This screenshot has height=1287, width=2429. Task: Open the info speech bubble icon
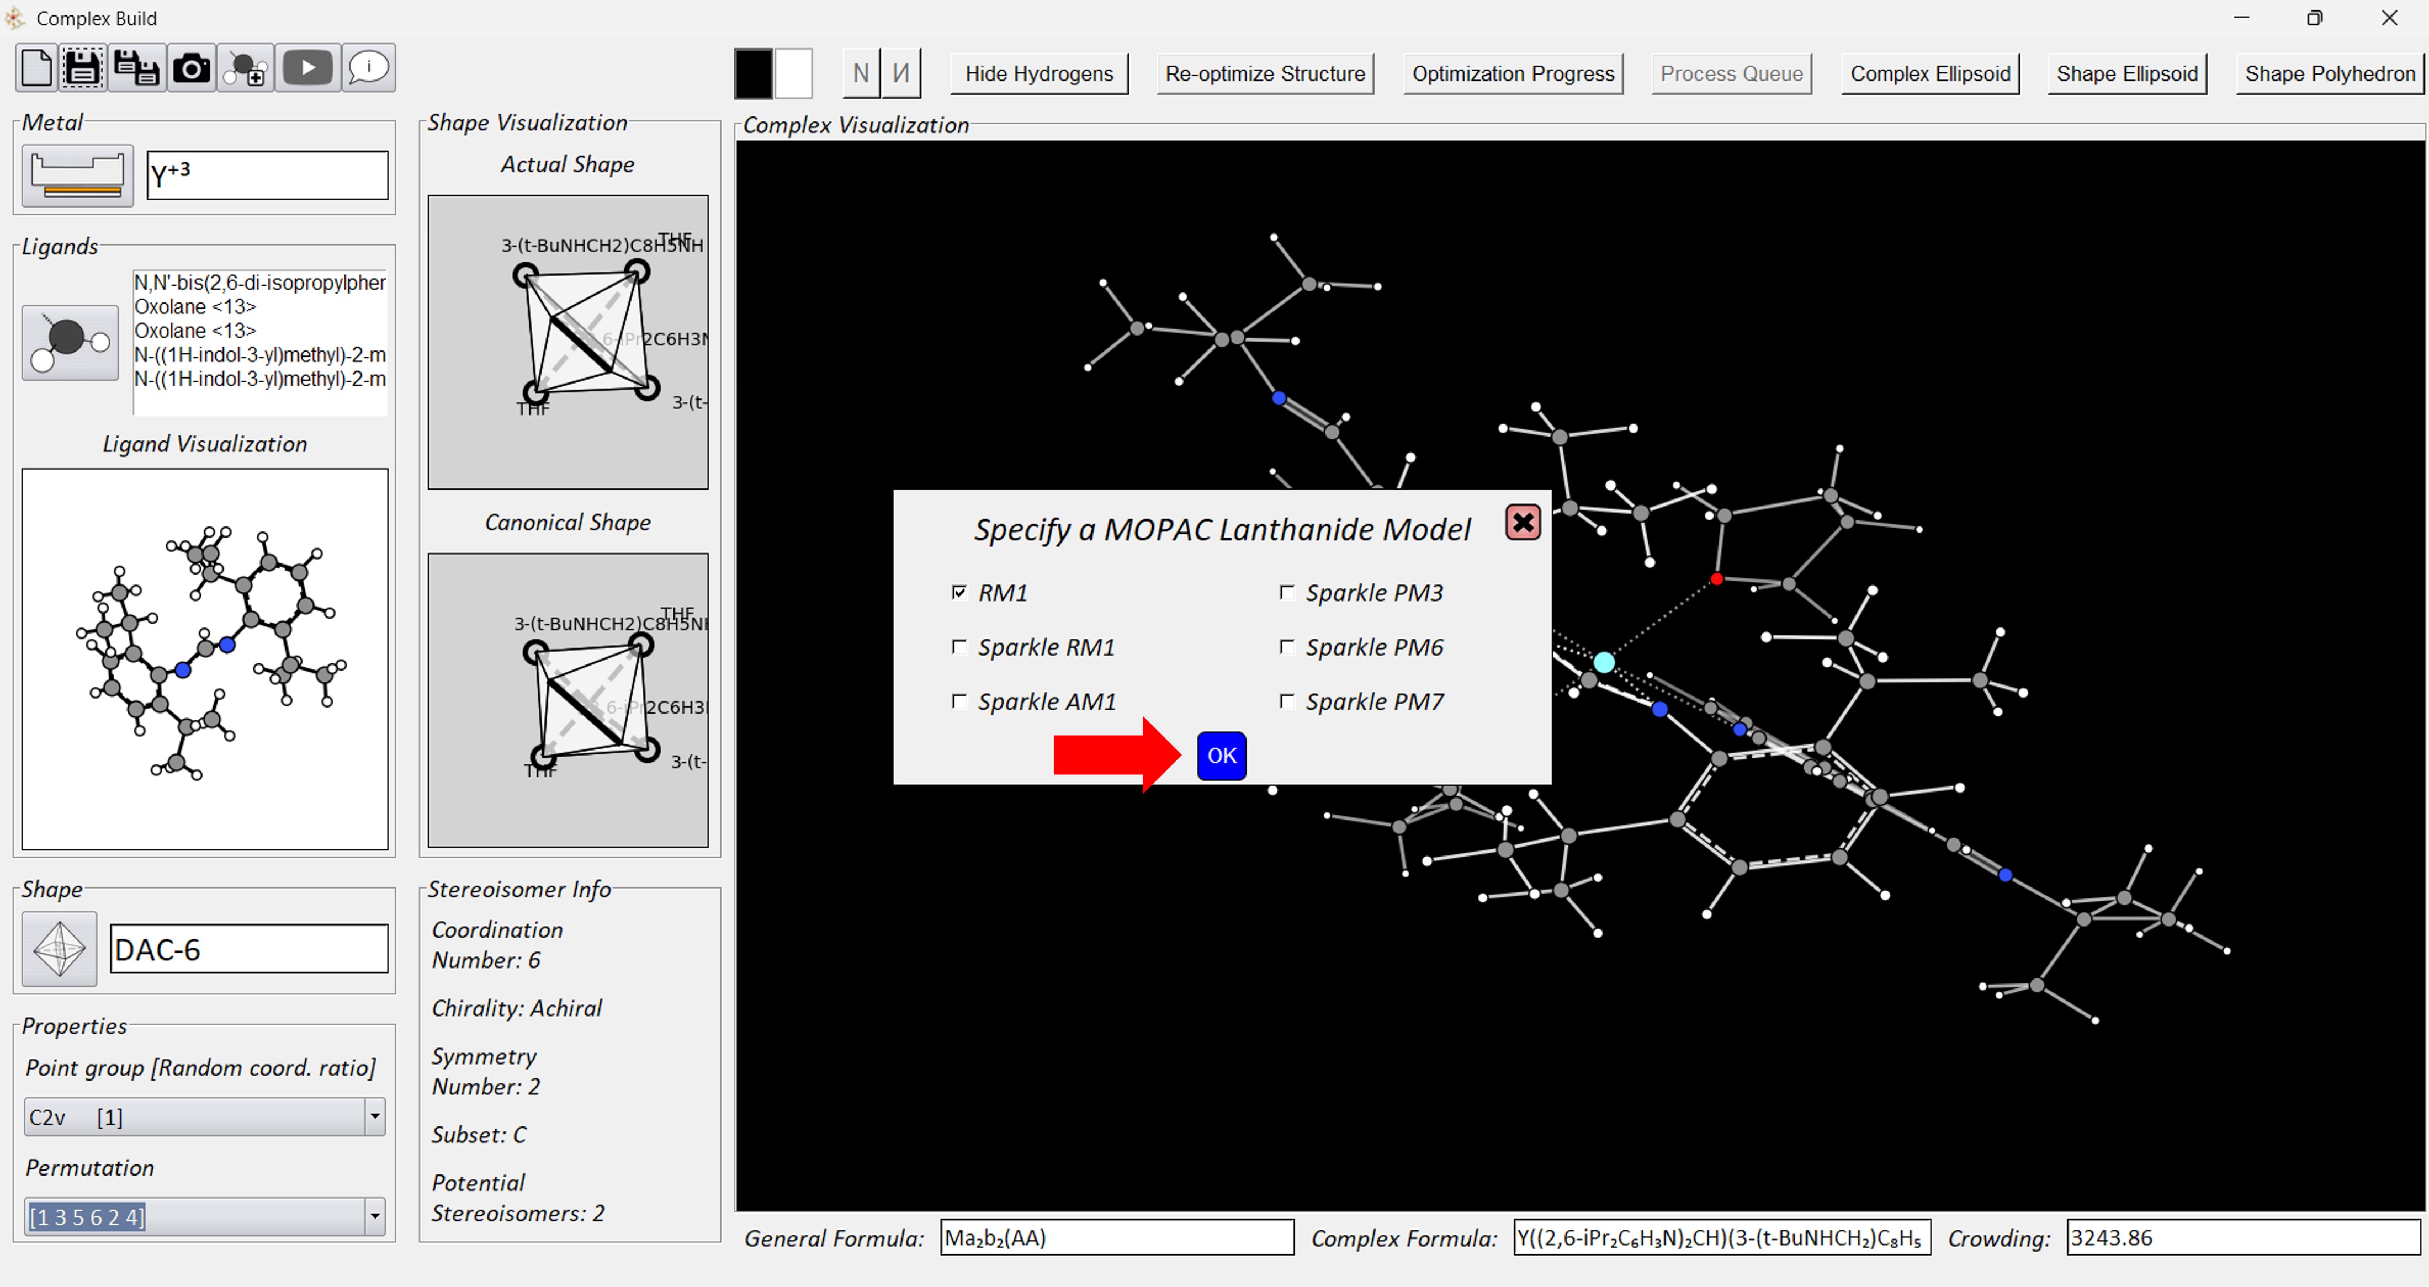point(369,68)
